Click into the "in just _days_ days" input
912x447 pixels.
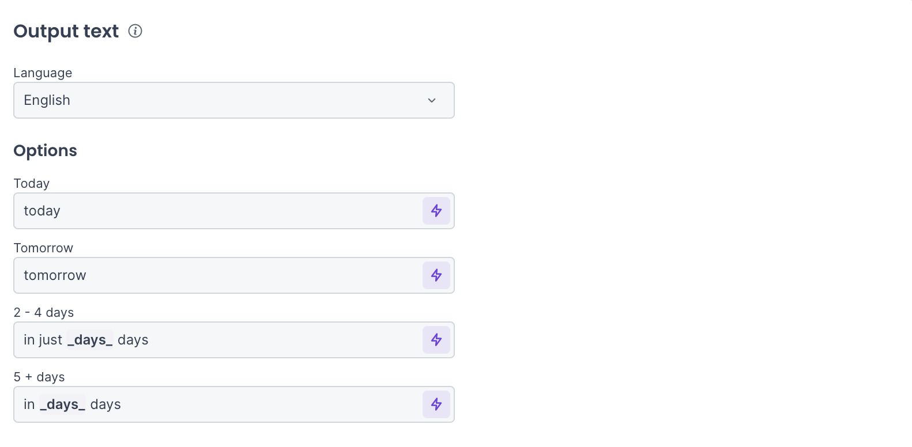(277, 340)
